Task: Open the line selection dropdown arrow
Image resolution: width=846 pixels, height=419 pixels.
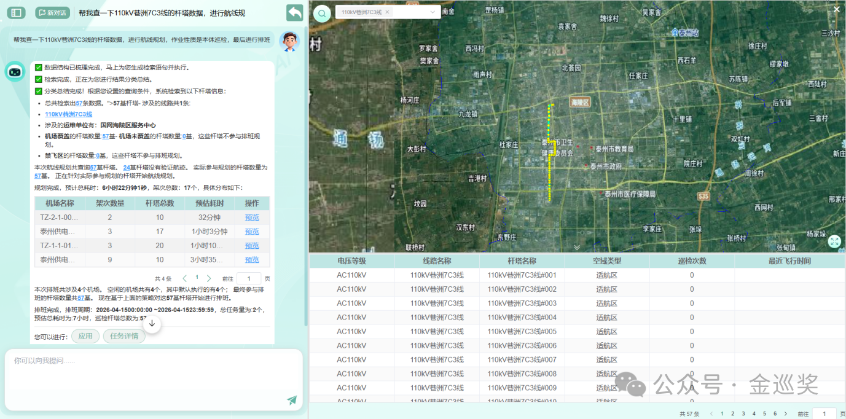Action: pyautogui.click(x=433, y=12)
